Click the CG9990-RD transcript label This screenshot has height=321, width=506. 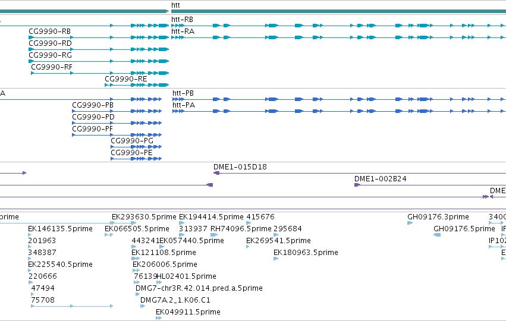click(x=50, y=43)
